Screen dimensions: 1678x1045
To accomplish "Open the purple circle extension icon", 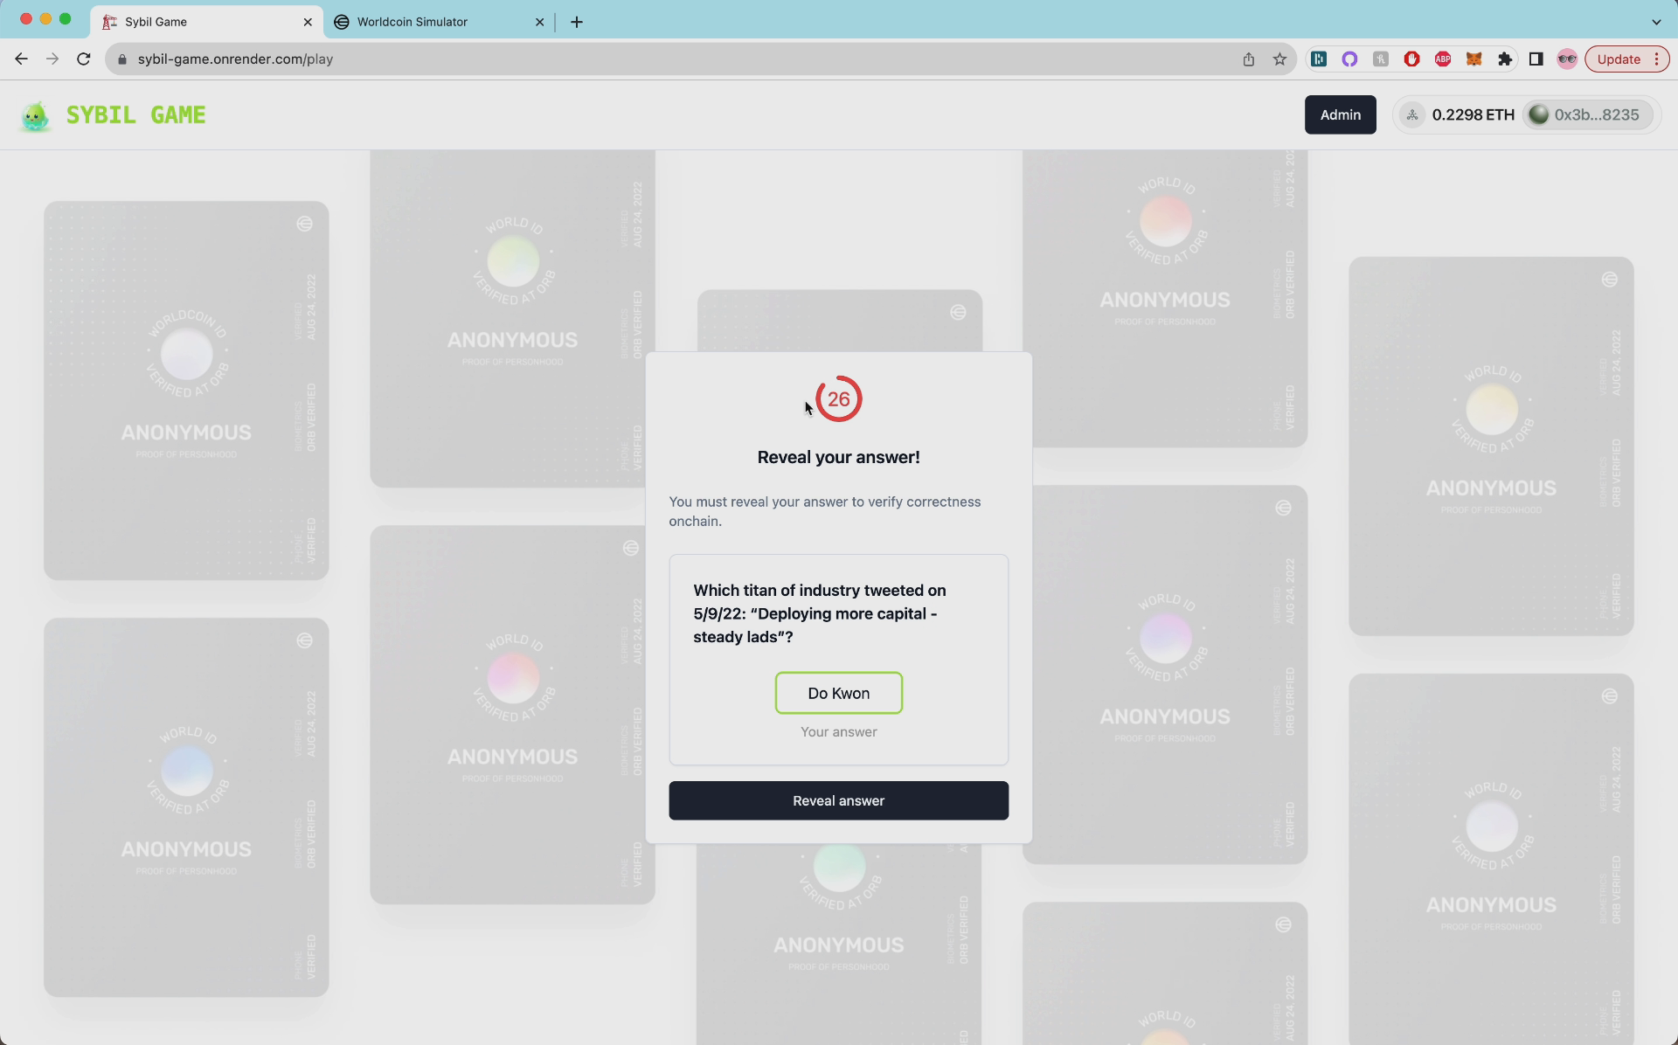I will [x=1349, y=59].
